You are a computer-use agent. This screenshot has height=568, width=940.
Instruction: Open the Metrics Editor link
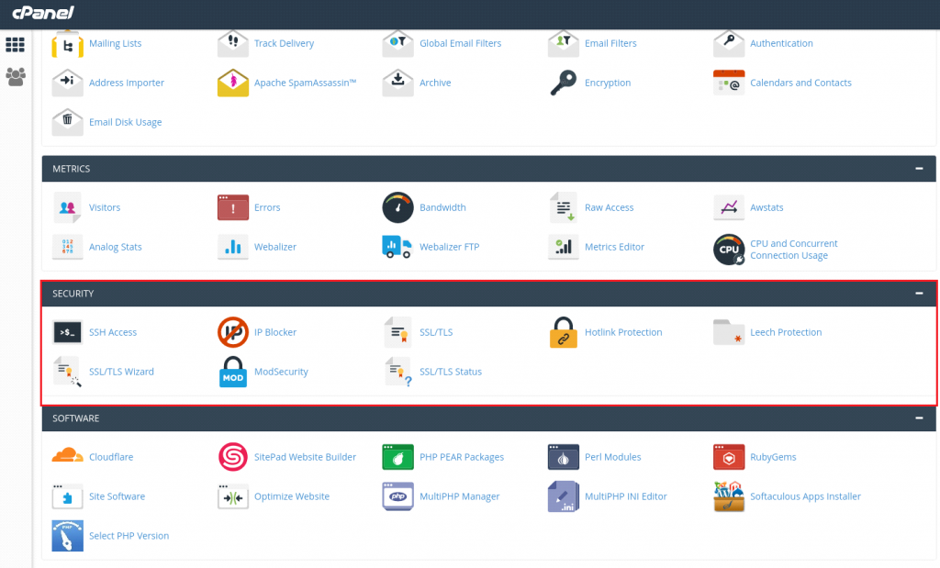pyautogui.click(x=614, y=247)
